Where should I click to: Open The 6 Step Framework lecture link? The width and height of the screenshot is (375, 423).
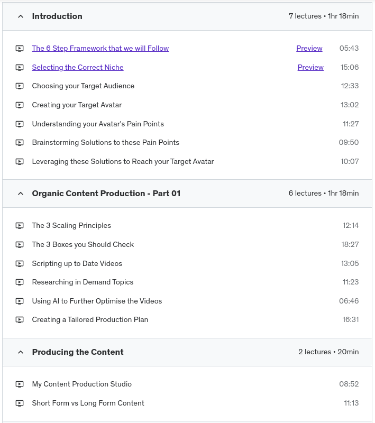coord(100,48)
